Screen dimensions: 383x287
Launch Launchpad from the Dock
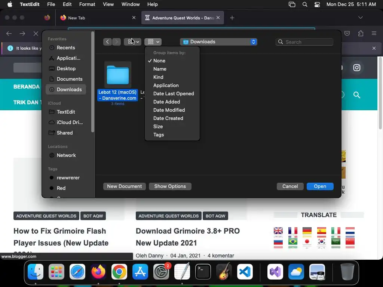tap(56, 272)
